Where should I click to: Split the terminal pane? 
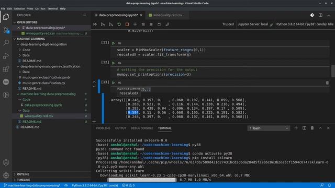coord(304,128)
